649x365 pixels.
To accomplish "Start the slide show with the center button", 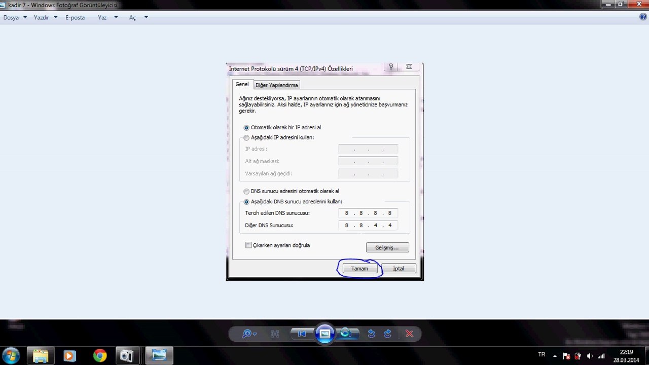I will click(x=325, y=334).
